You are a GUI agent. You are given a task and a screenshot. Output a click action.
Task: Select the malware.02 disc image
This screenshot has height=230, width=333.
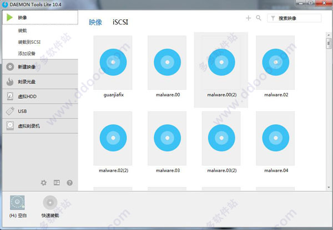[x=275, y=62]
